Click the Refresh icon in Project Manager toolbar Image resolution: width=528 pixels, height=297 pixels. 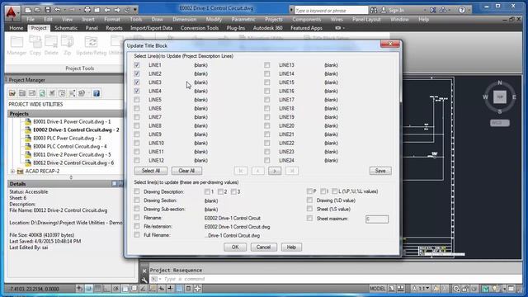(x=42, y=93)
